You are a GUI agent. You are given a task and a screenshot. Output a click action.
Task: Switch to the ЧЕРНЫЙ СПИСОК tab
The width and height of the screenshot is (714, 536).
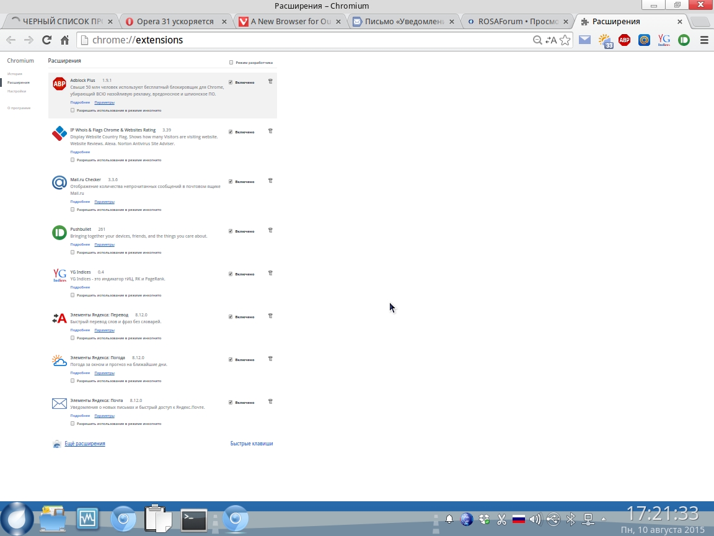tap(61, 22)
